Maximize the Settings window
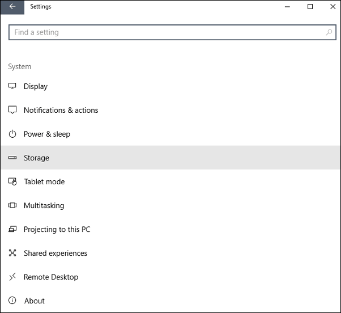 tap(310, 7)
